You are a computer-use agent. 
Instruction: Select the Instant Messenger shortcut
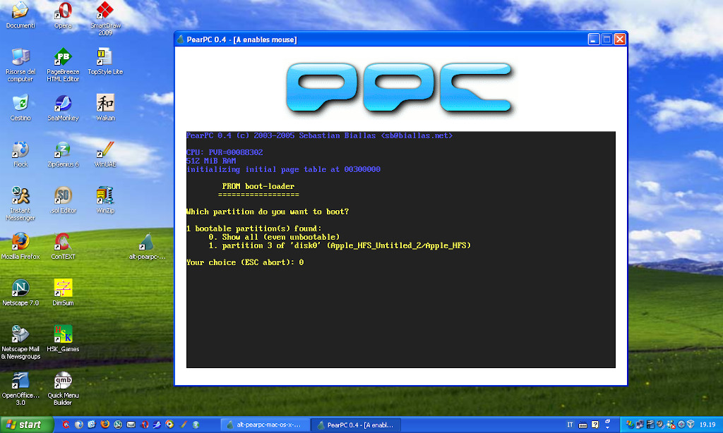click(x=20, y=204)
